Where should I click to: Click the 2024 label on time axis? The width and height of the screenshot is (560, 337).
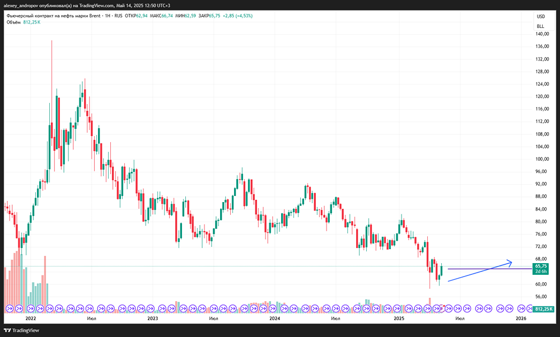pos(274,319)
